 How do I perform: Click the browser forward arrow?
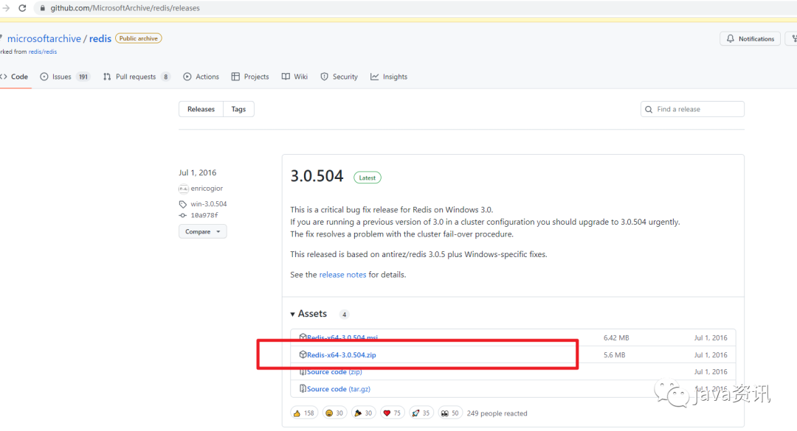pos(6,8)
